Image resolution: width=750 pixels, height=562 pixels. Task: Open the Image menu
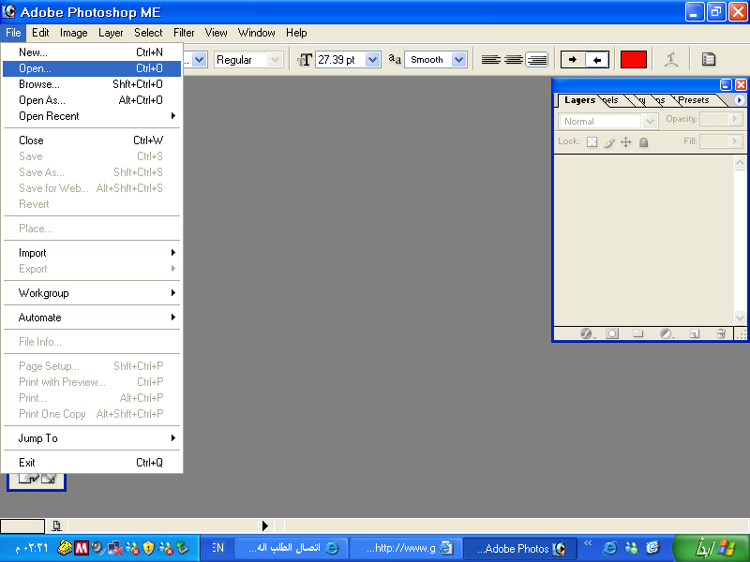(x=74, y=33)
